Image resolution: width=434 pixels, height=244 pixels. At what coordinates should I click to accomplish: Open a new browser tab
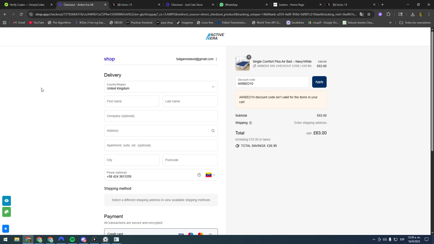coord(382,5)
